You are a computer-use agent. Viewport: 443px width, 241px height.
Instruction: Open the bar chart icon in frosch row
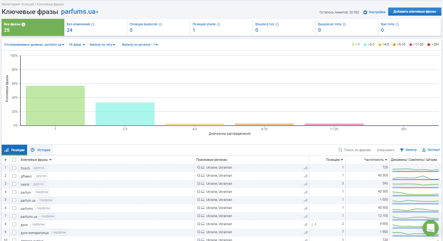click(306, 168)
